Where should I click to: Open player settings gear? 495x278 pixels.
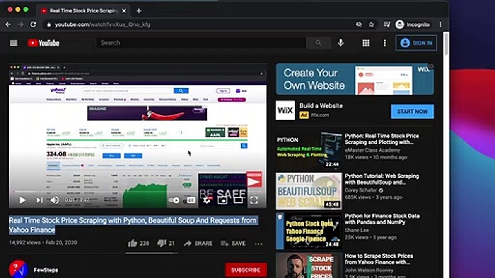(207, 200)
